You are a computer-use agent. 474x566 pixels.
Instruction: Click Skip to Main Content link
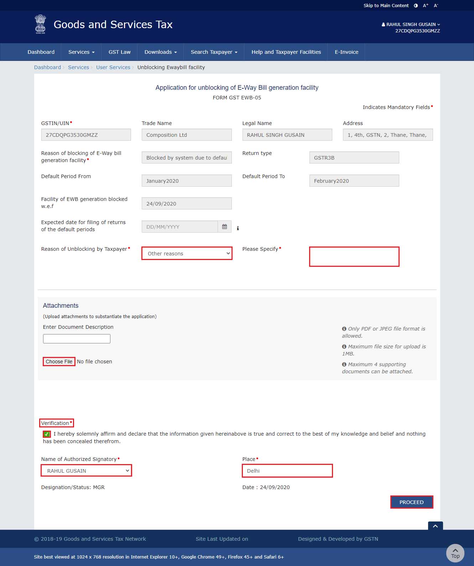386,6
